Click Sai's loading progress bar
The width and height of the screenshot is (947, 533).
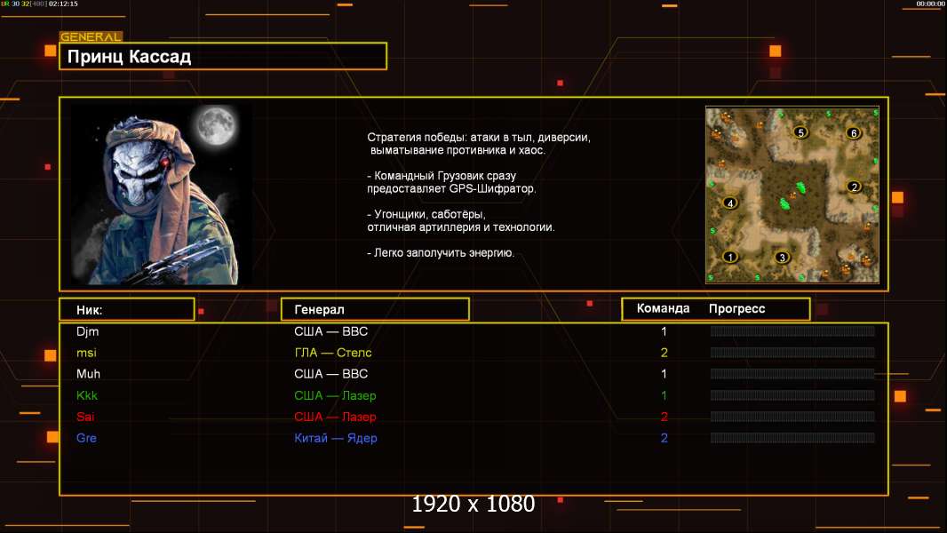792,417
